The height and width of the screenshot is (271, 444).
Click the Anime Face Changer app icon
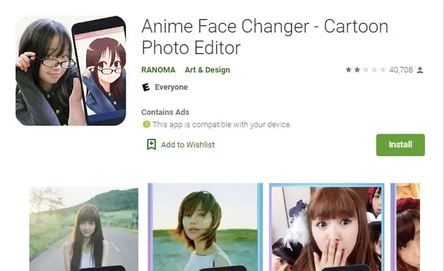(71, 70)
